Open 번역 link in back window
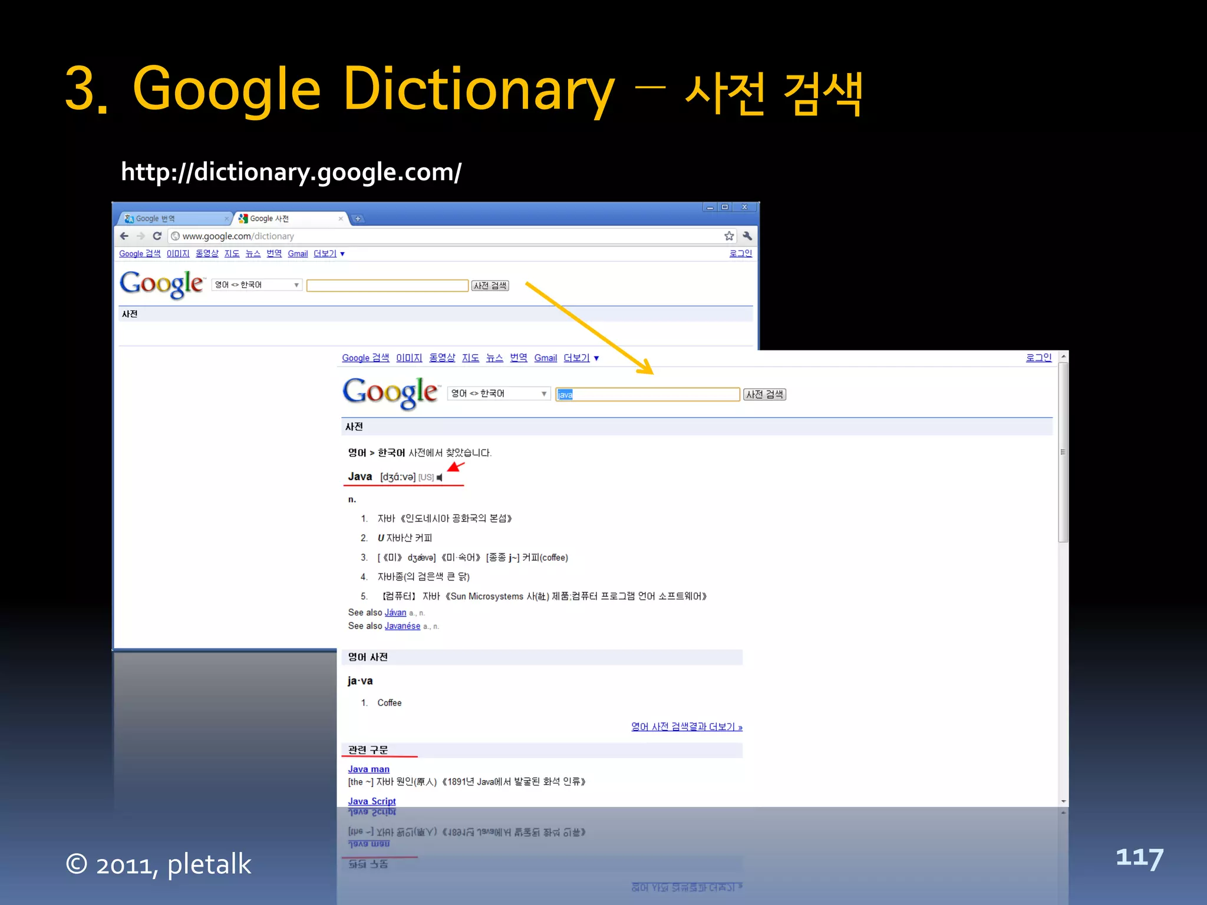Image resolution: width=1207 pixels, height=905 pixels. point(274,253)
